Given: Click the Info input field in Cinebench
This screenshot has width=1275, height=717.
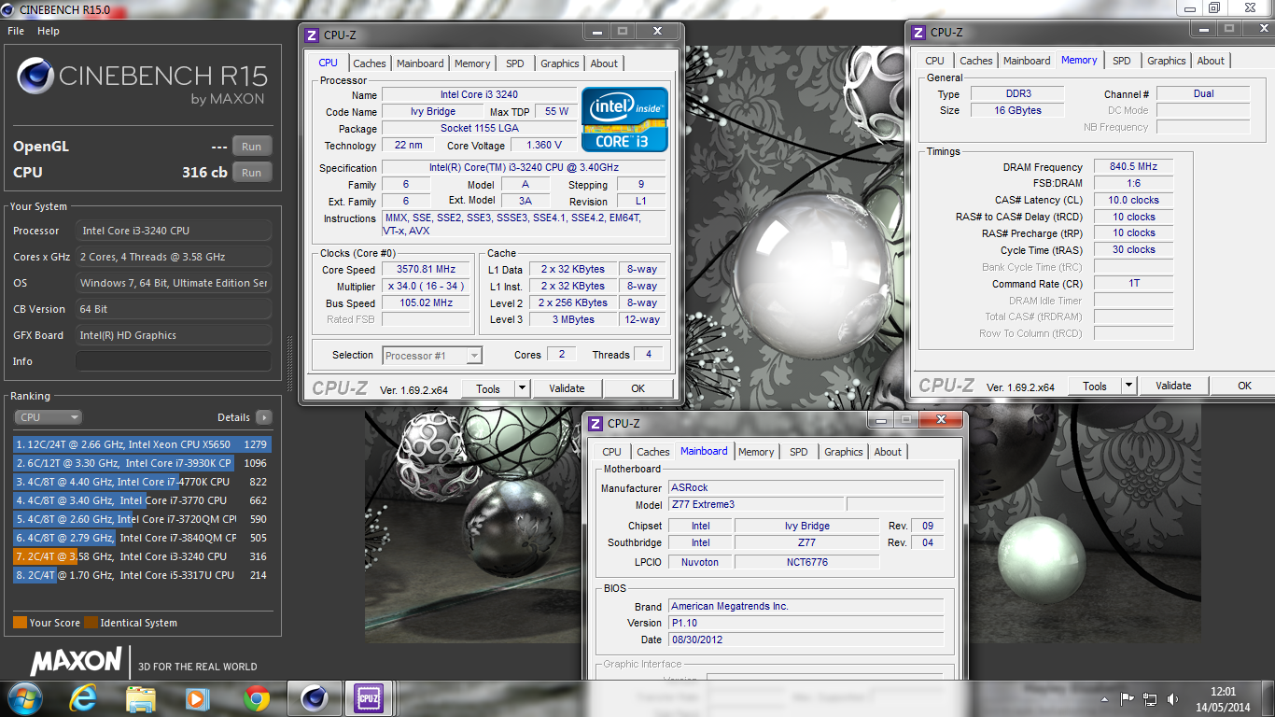Looking at the screenshot, I should tap(174, 361).
